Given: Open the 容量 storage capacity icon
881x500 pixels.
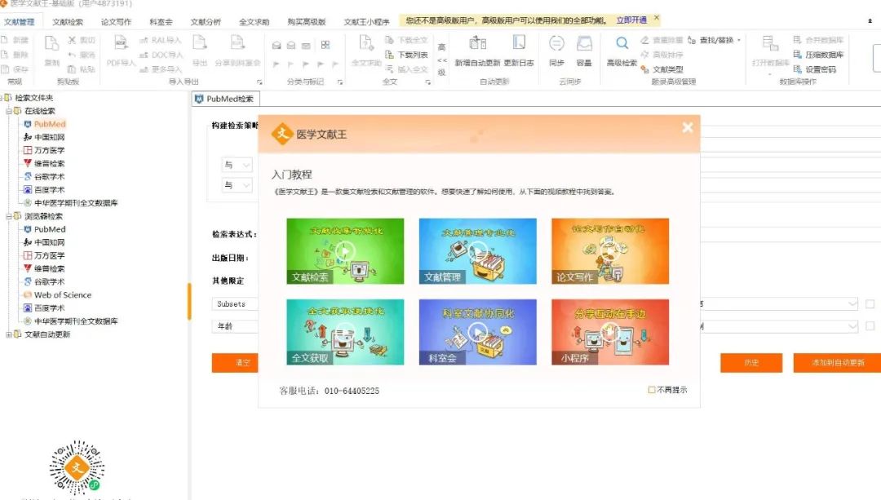Looking at the screenshot, I should pyautogui.click(x=584, y=43).
